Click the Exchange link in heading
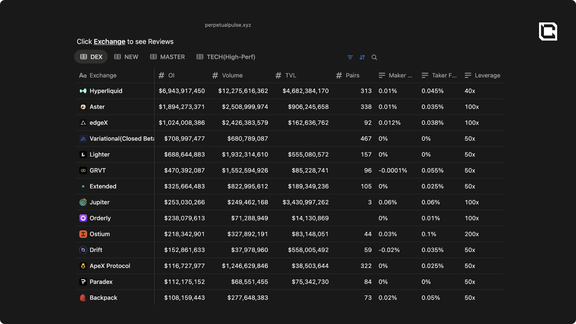Screen dimensions: 576x324 (109, 42)
